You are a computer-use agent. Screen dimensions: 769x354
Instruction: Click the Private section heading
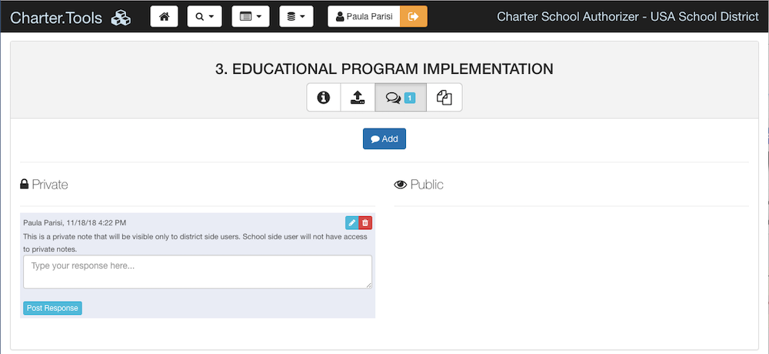pyautogui.click(x=44, y=185)
